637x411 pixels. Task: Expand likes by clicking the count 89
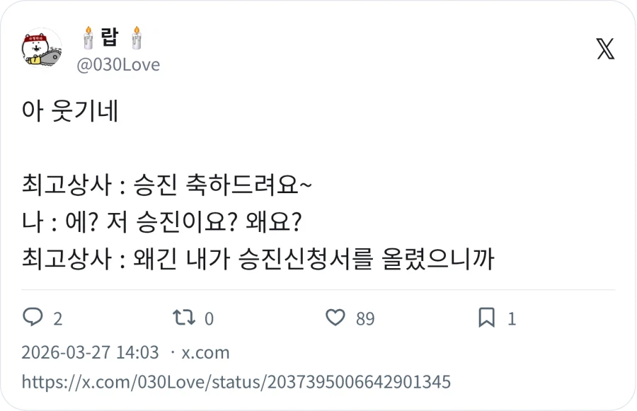click(365, 318)
